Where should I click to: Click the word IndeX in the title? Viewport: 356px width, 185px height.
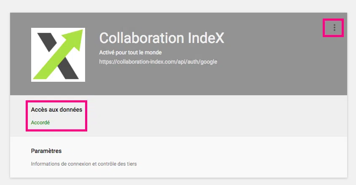pos(206,38)
